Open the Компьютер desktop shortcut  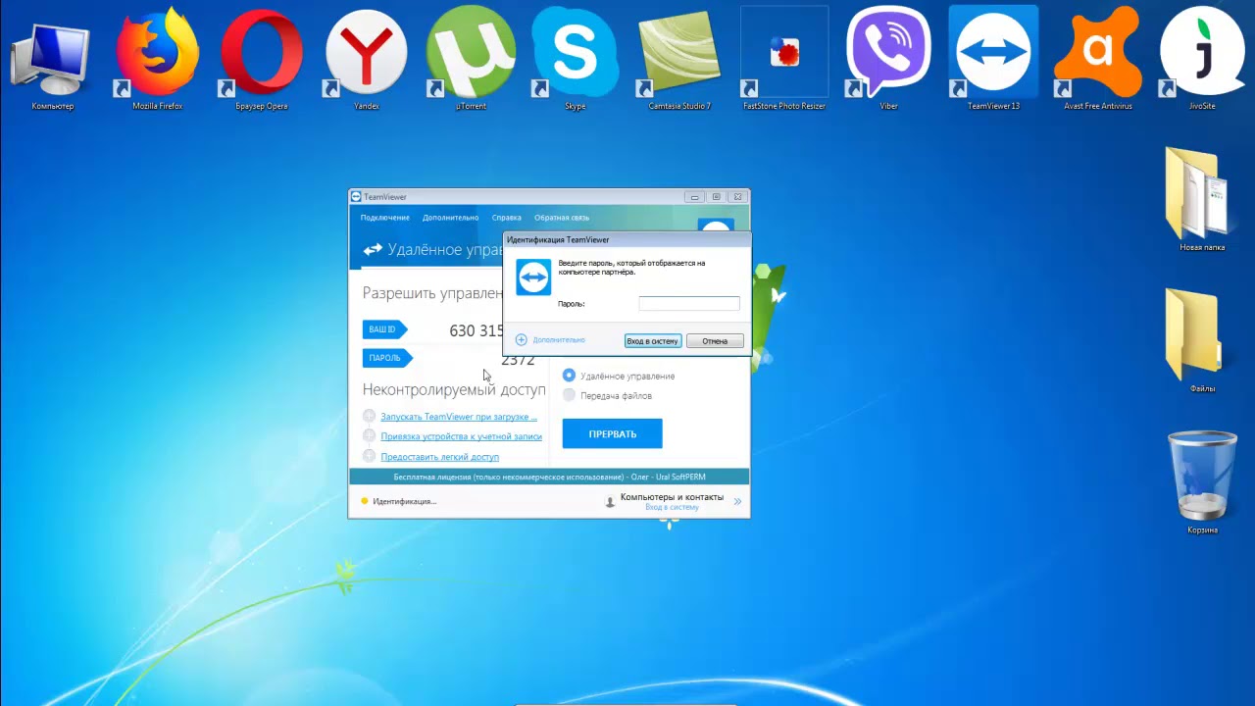pyautogui.click(x=53, y=62)
